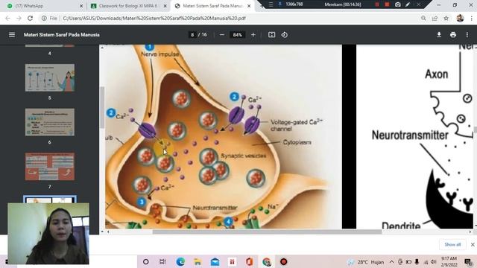Open page 7 thumbnail
This screenshot has height=268, width=477.
50,167
